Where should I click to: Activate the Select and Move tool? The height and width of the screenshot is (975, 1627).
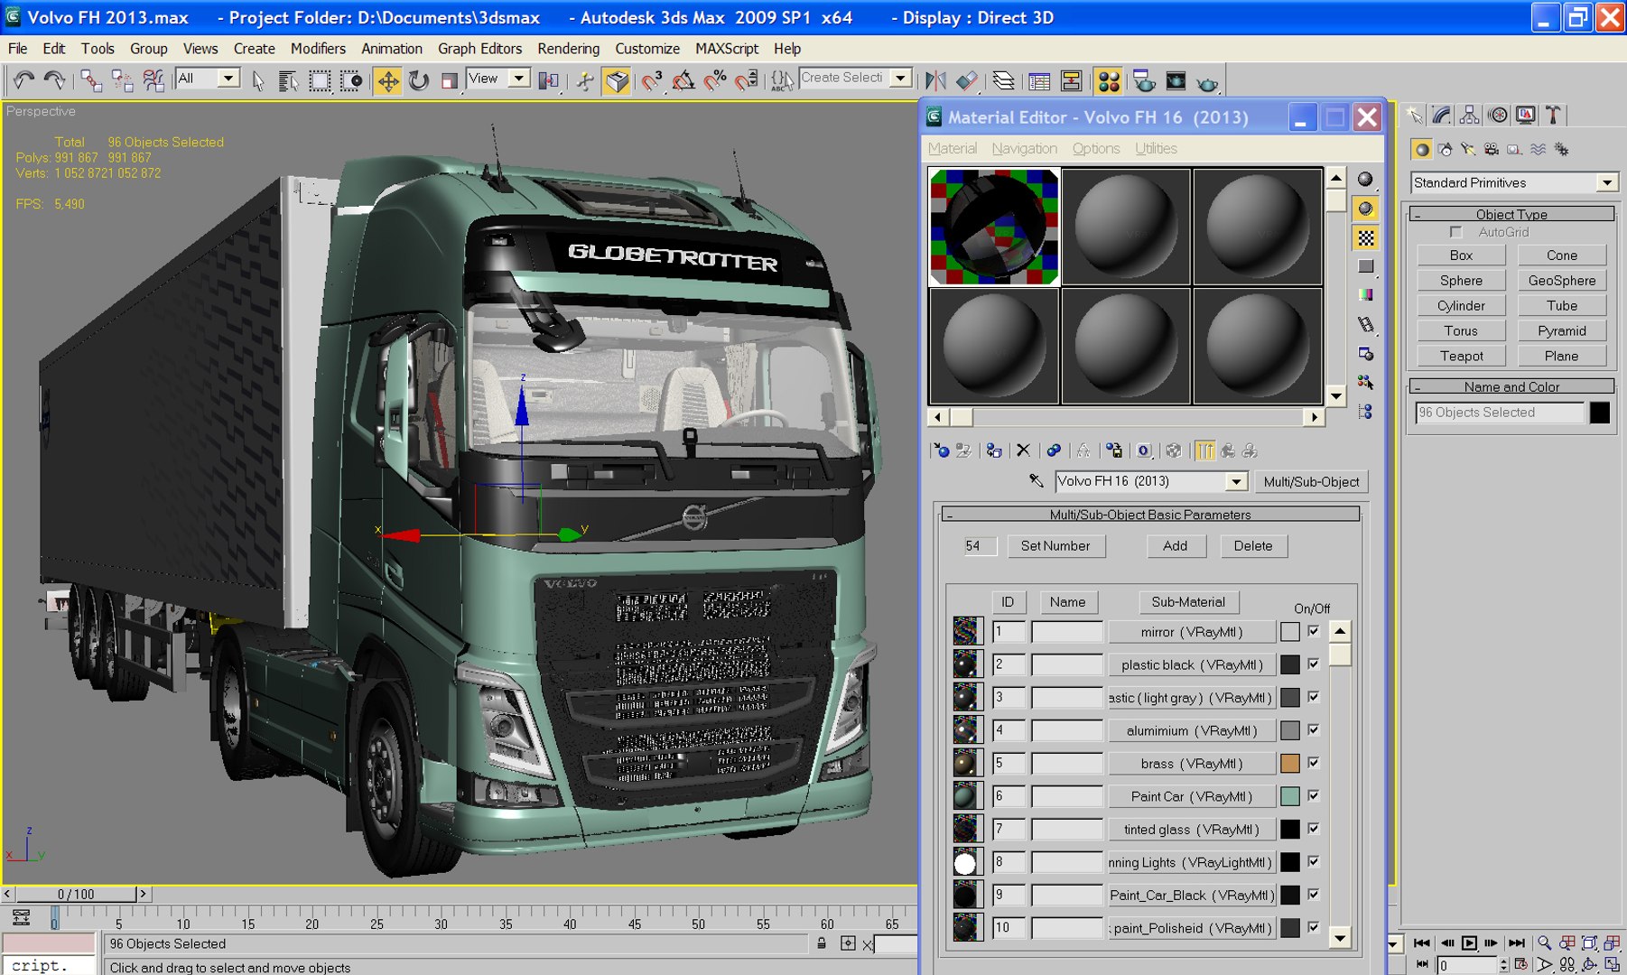(388, 81)
